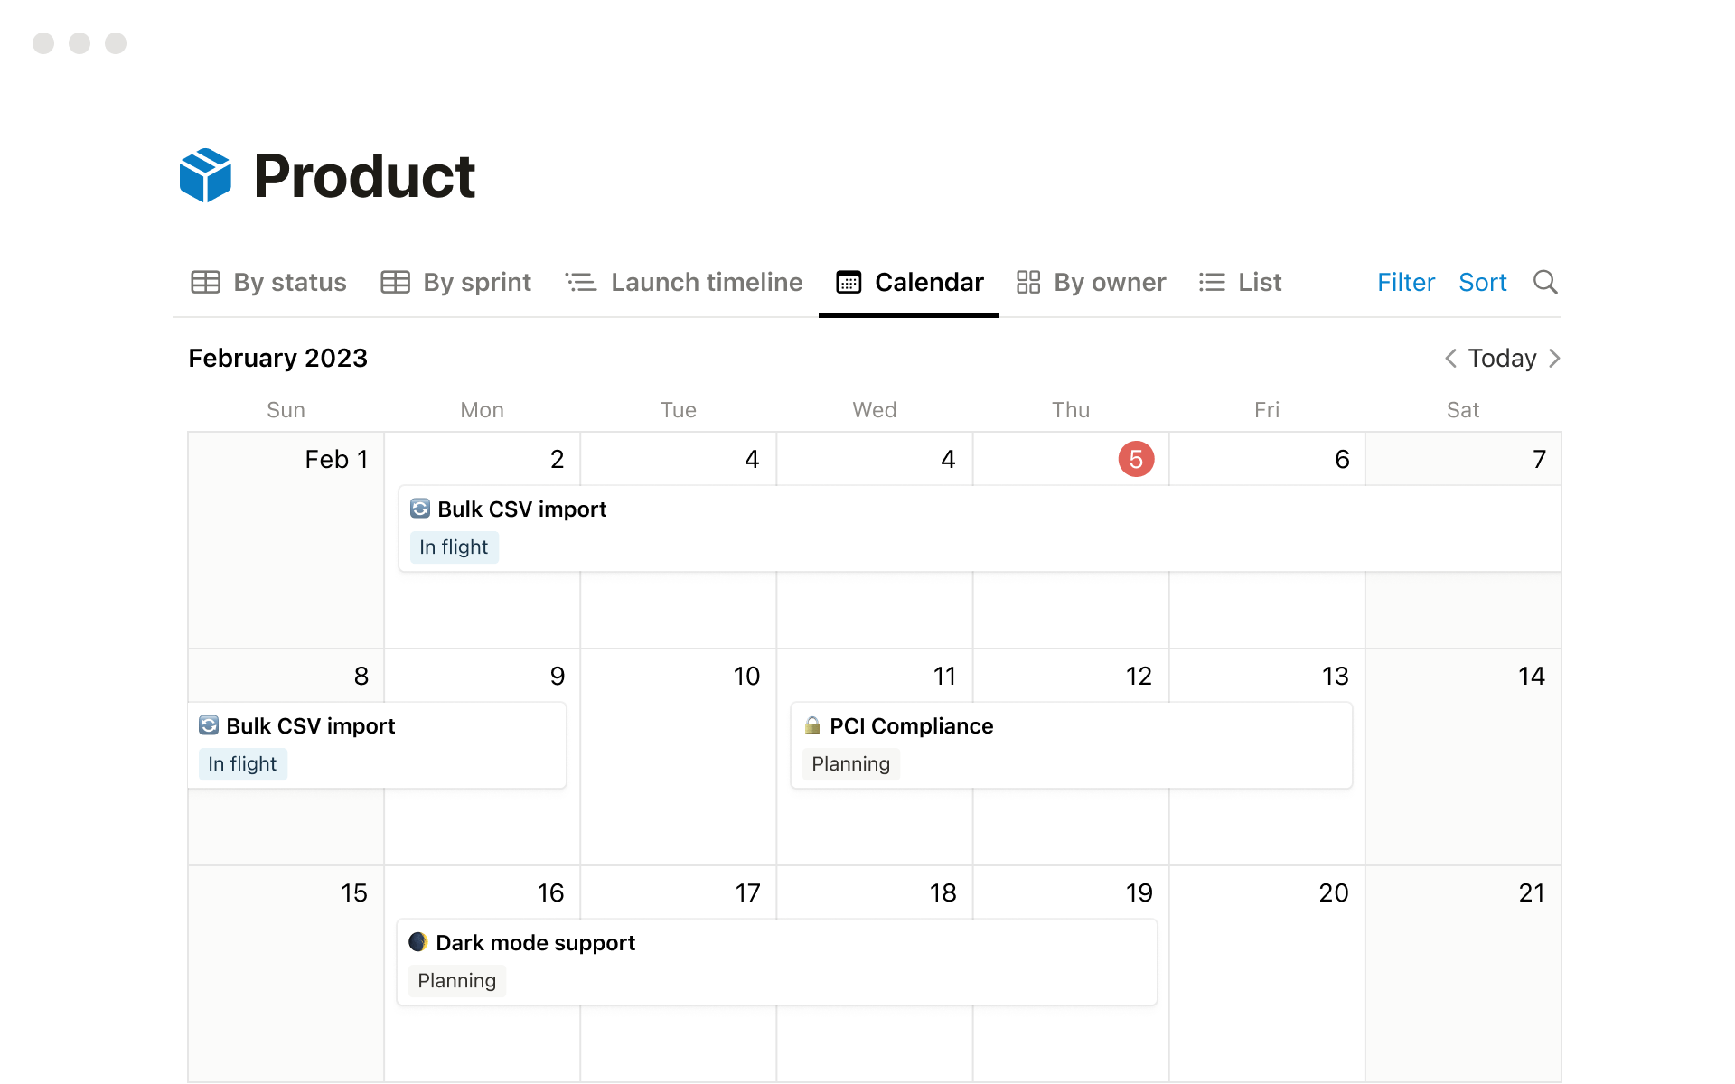Open the Dark mode support event card
Viewport: 1735px width, 1084px height.
coord(777,962)
